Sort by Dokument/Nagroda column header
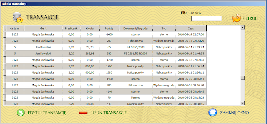Image resolution: width=267 pixels, height=124 pixels. click(136, 29)
